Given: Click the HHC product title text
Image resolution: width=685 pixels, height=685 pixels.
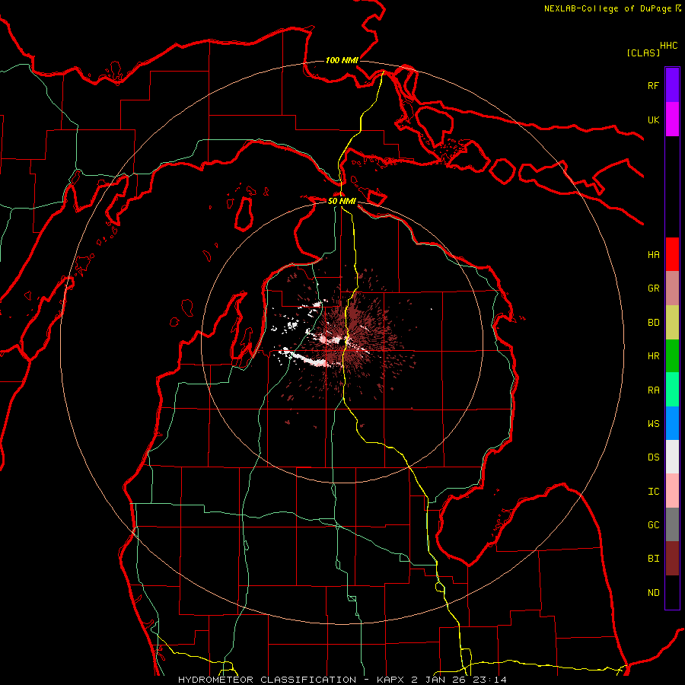Looking at the screenshot, I should [669, 46].
